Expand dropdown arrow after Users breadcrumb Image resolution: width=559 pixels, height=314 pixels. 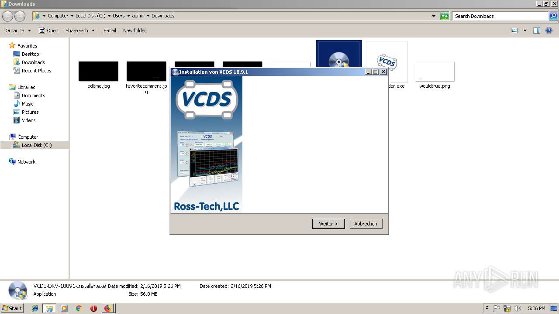[128, 16]
